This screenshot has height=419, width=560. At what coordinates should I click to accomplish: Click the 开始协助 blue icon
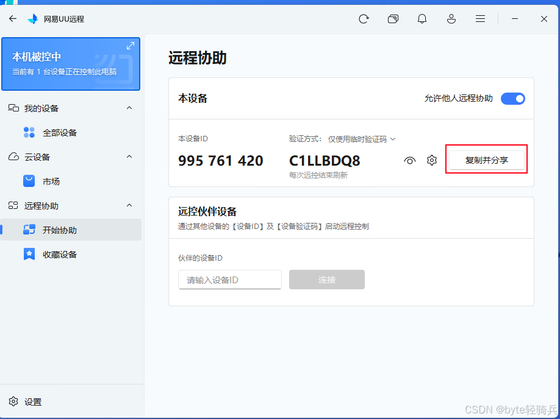click(29, 230)
